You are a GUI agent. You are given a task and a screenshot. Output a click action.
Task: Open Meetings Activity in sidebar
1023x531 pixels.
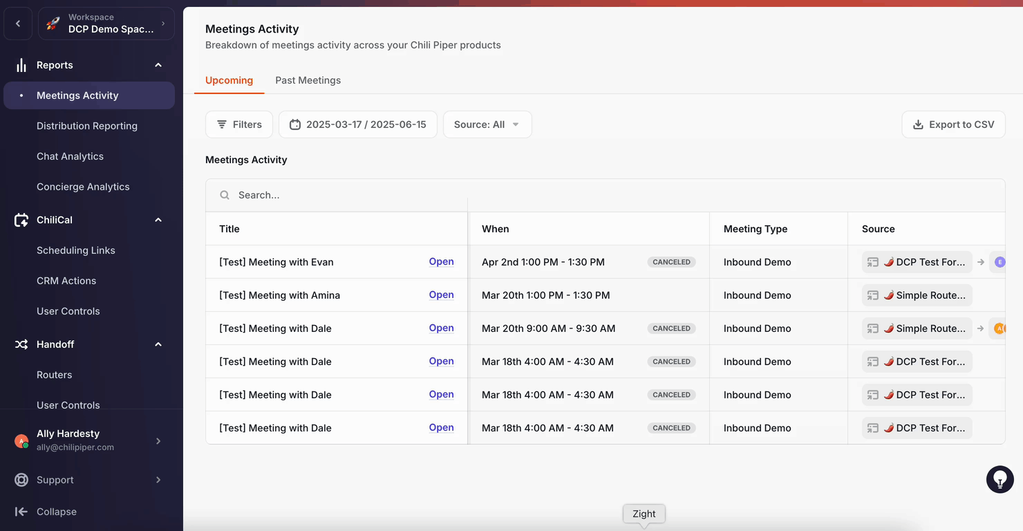(89, 95)
